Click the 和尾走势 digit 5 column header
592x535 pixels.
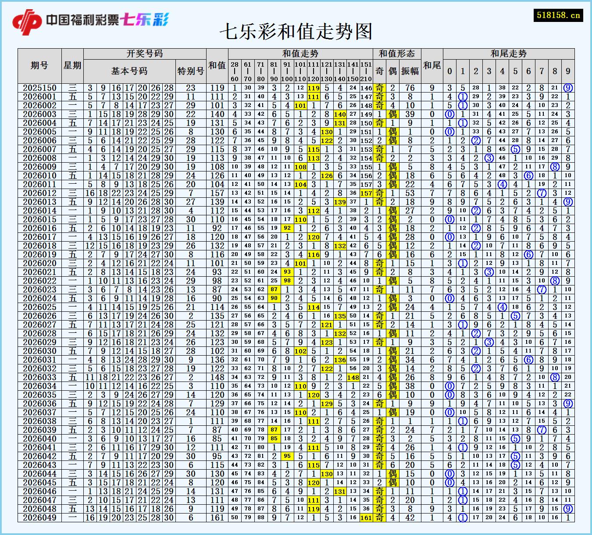515,71
